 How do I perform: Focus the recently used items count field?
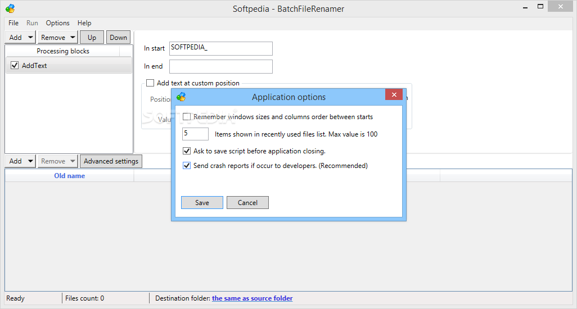pyautogui.click(x=195, y=134)
